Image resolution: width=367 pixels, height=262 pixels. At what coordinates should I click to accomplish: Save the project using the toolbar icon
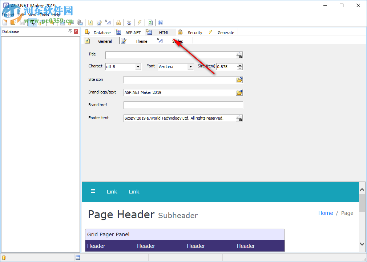22,22
